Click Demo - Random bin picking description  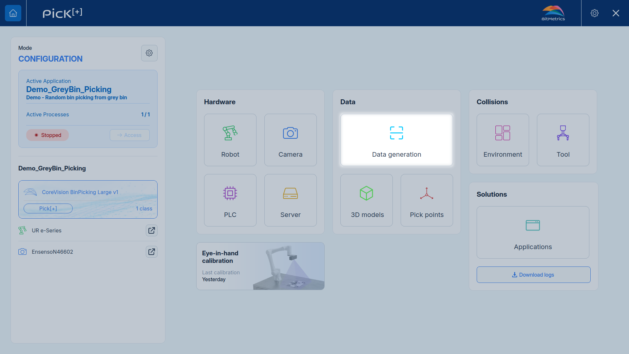click(x=77, y=98)
